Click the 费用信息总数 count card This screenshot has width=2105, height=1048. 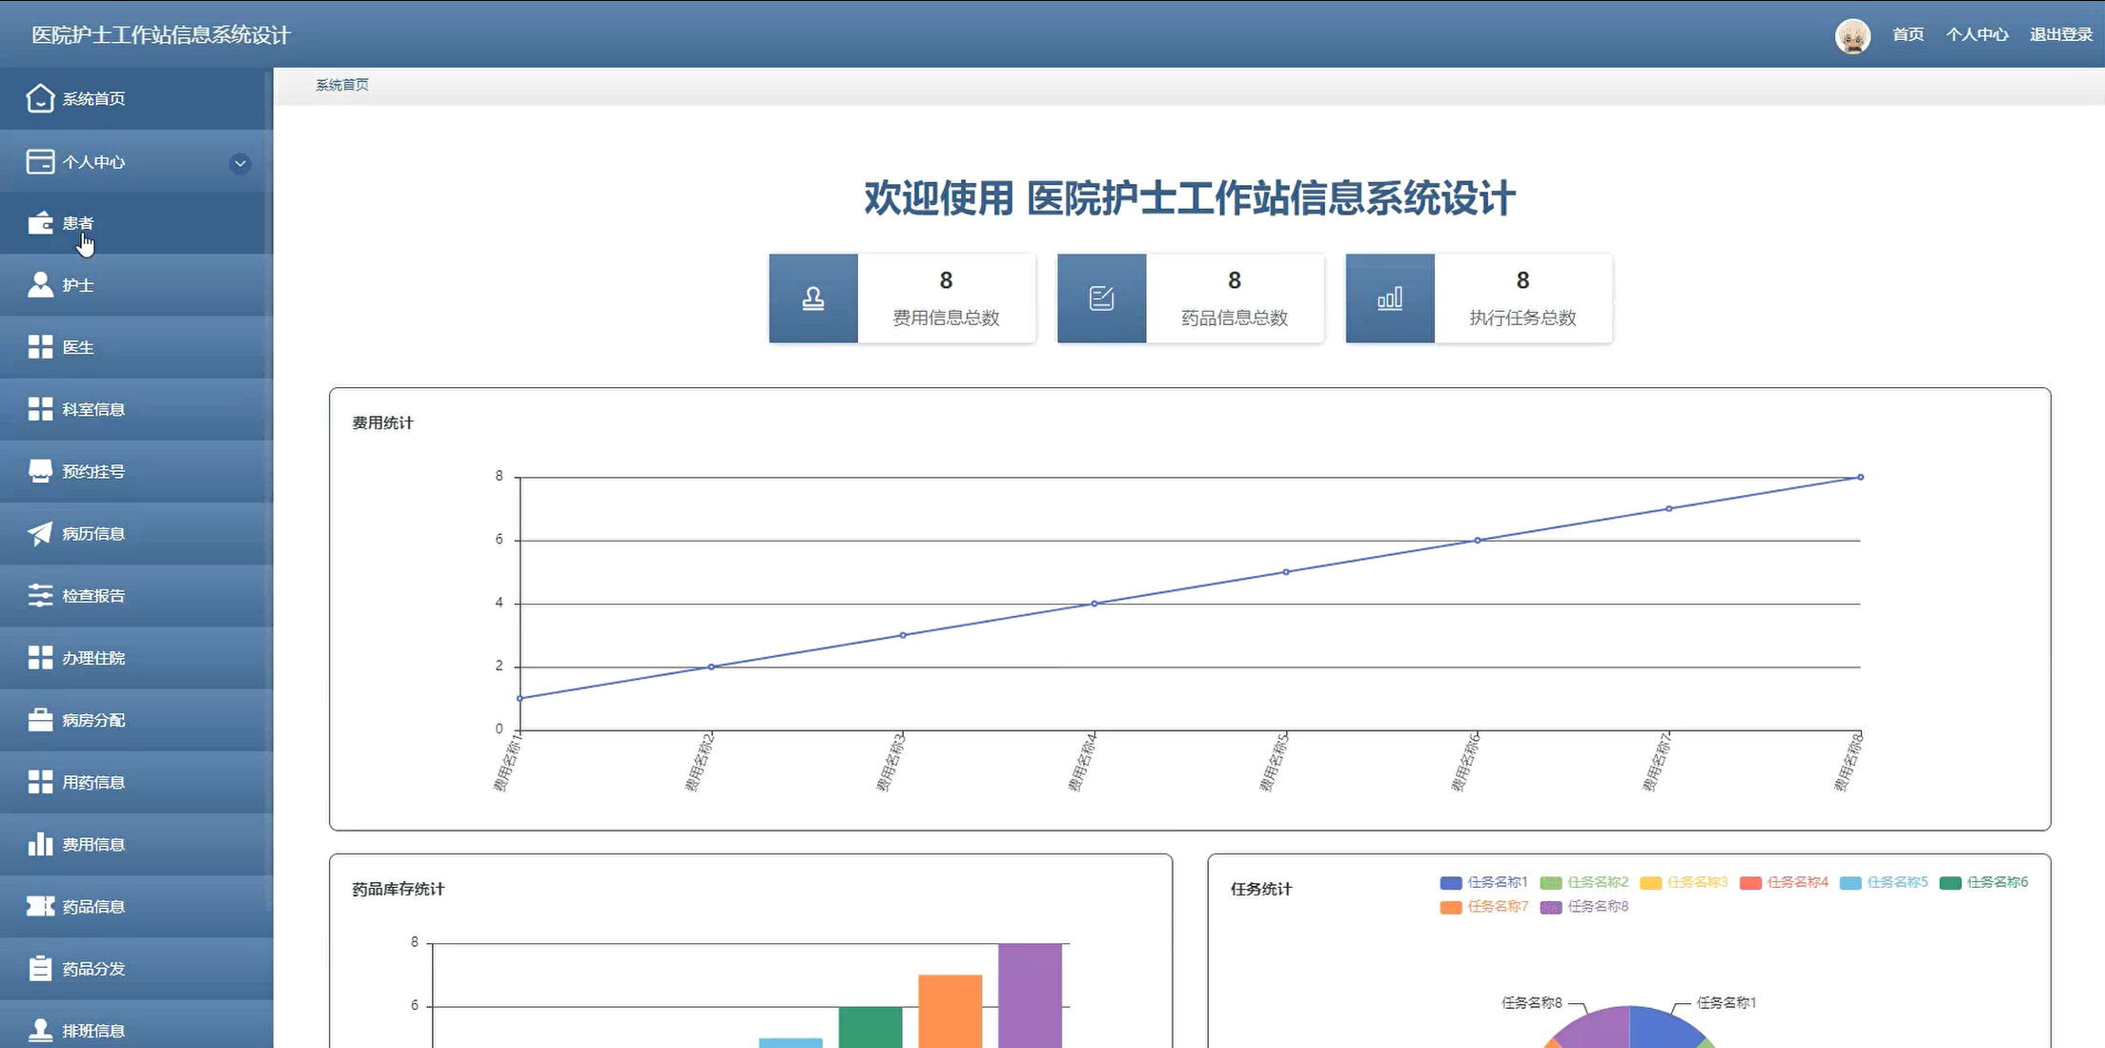click(902, 298)
